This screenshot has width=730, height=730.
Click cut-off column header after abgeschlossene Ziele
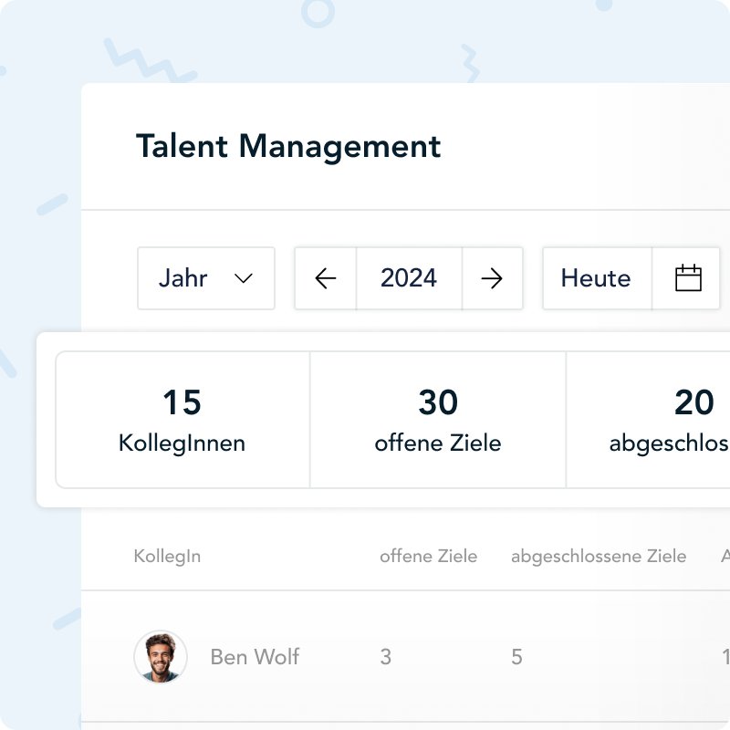(725, 557)
